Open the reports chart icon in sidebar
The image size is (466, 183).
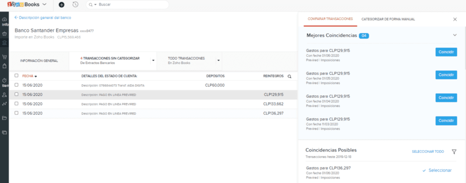[4, 104]
